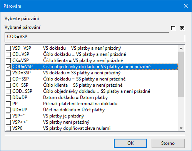Check the PP platební terminál option
This screenshot has width=192, height=151.
pos(8,104)
